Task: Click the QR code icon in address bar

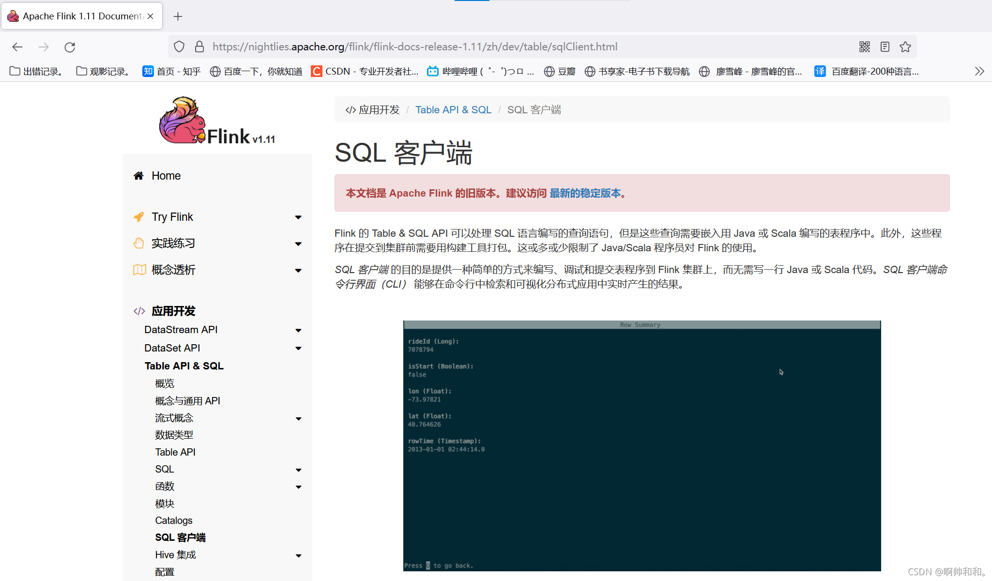Action: pos(865,46)
